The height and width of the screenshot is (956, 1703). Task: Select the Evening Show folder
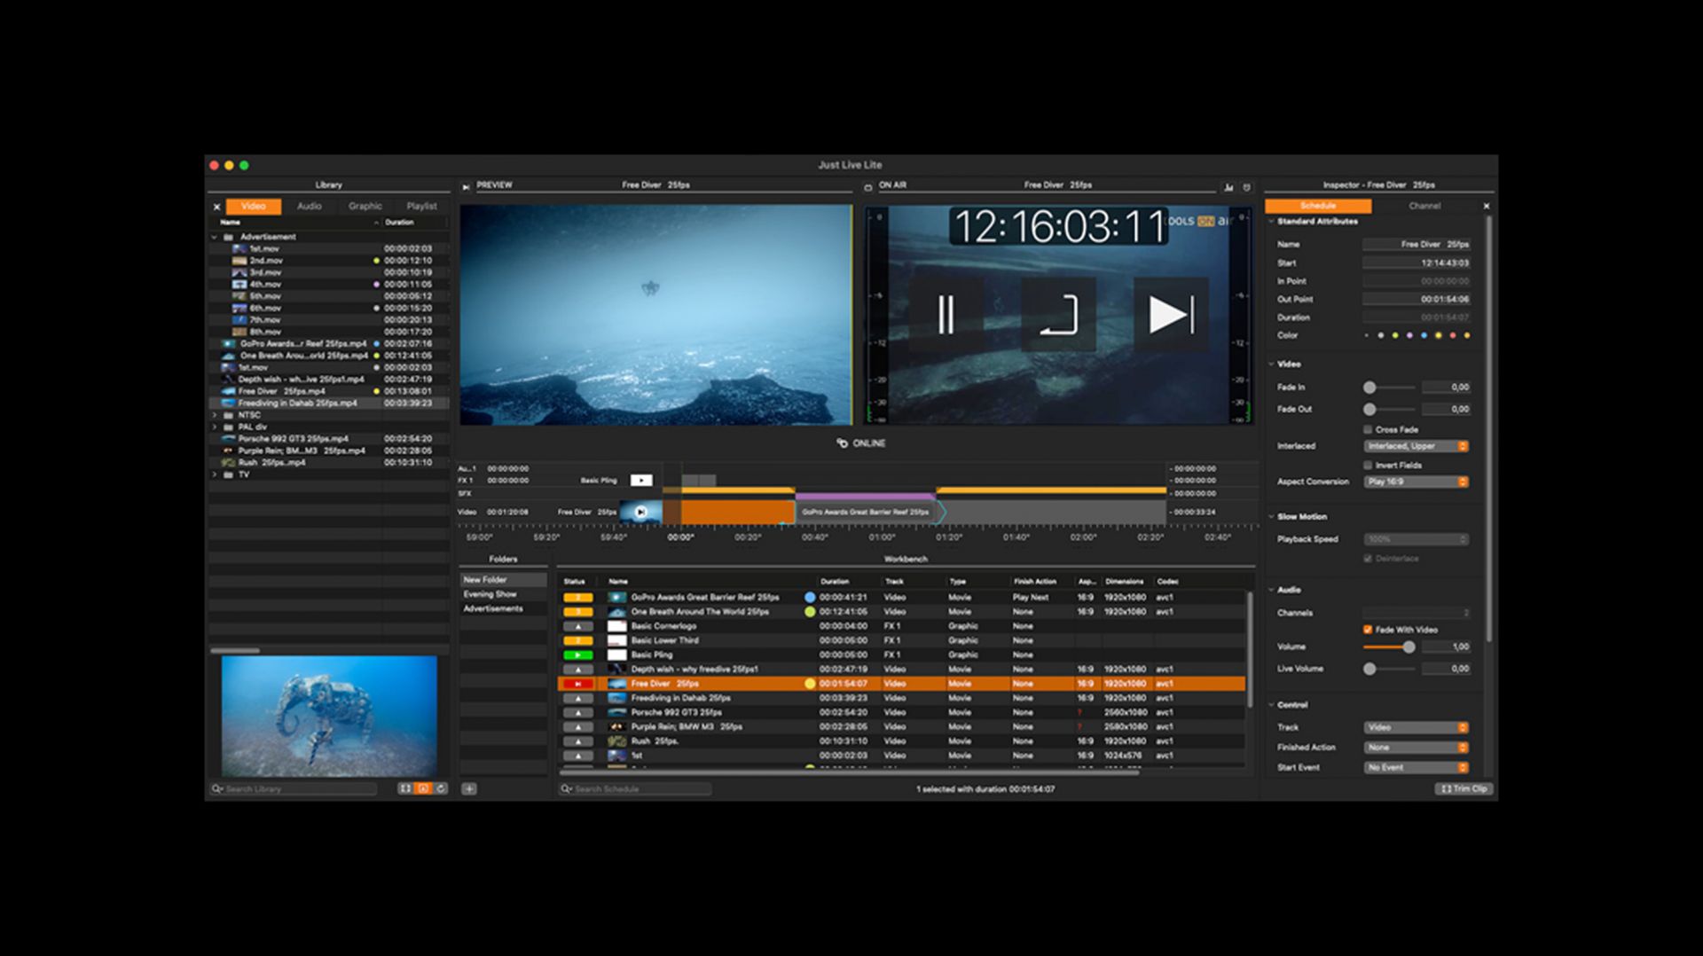coord(490,594)
